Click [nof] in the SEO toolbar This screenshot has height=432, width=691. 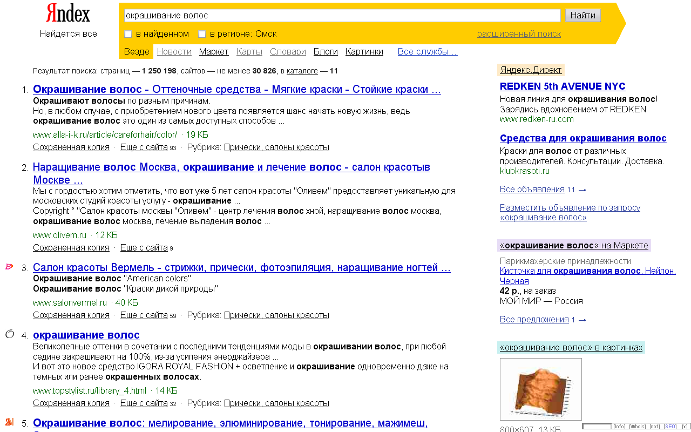click(655, 426)
